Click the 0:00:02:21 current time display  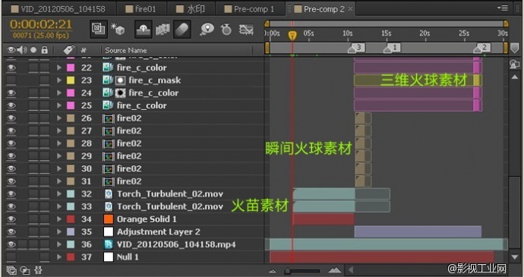pyautogui.click(x=41, y=24)
